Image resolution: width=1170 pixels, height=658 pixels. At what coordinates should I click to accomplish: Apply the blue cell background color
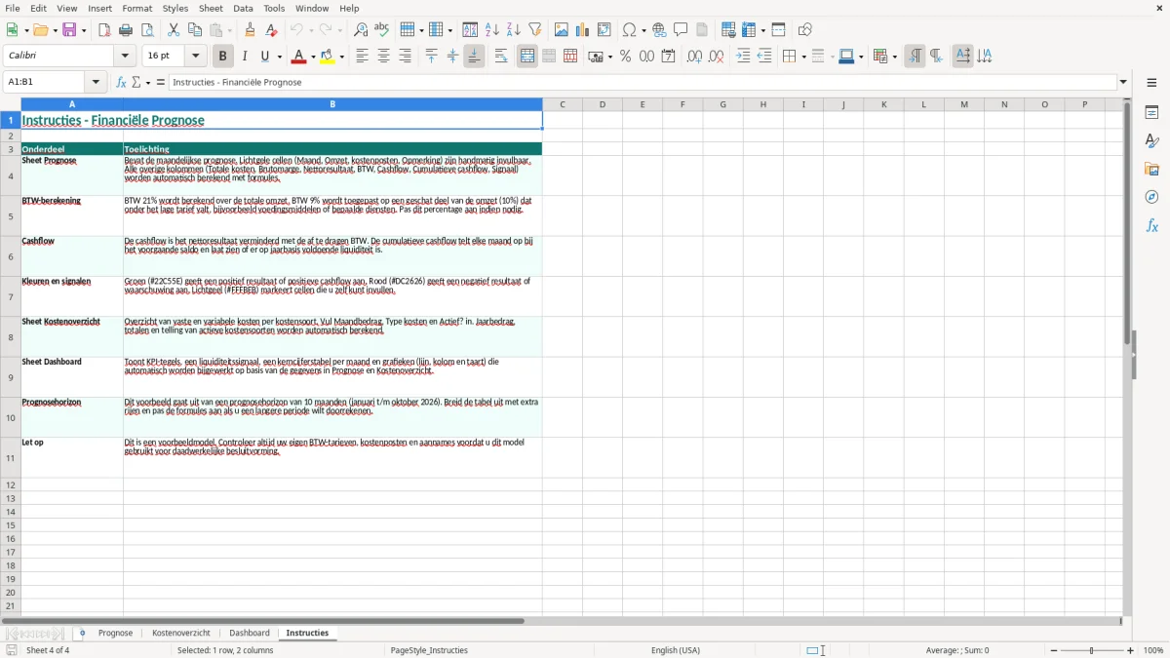846,57
